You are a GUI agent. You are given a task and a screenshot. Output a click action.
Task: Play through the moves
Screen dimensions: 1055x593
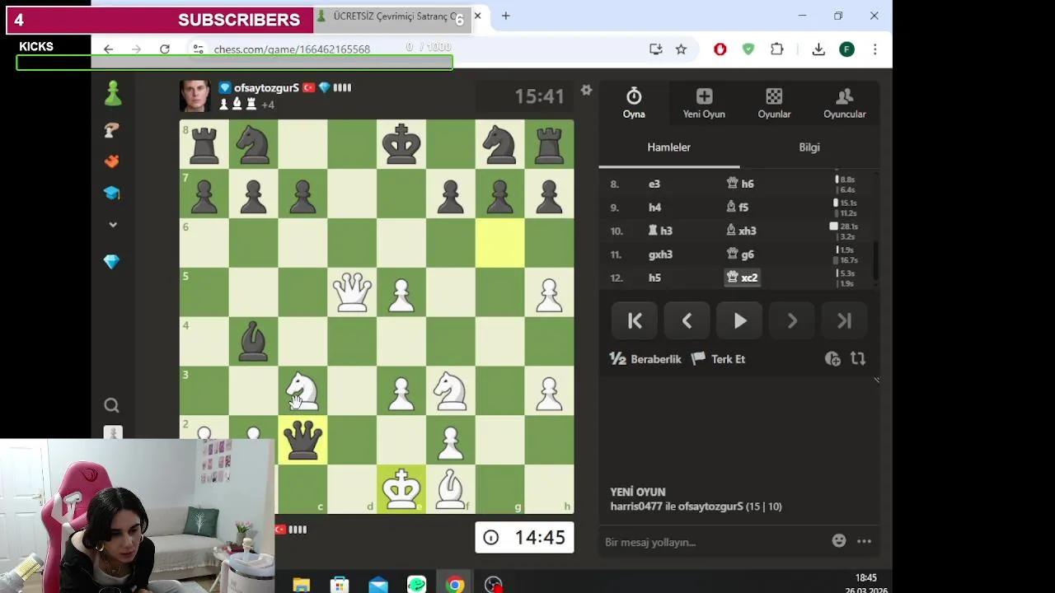[740, 321]
